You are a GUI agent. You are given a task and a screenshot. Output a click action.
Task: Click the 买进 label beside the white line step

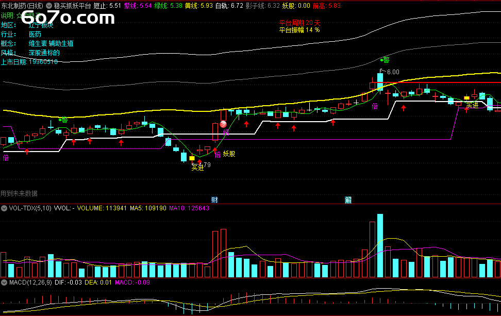[x=472, y=105]
